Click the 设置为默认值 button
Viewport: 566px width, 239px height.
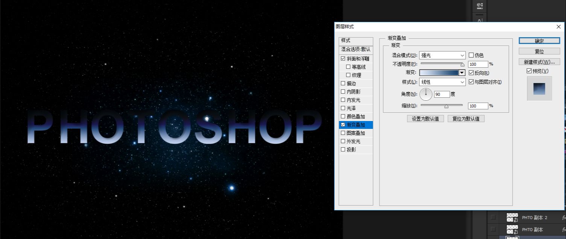pyautogui.click(x=425, y=119)
